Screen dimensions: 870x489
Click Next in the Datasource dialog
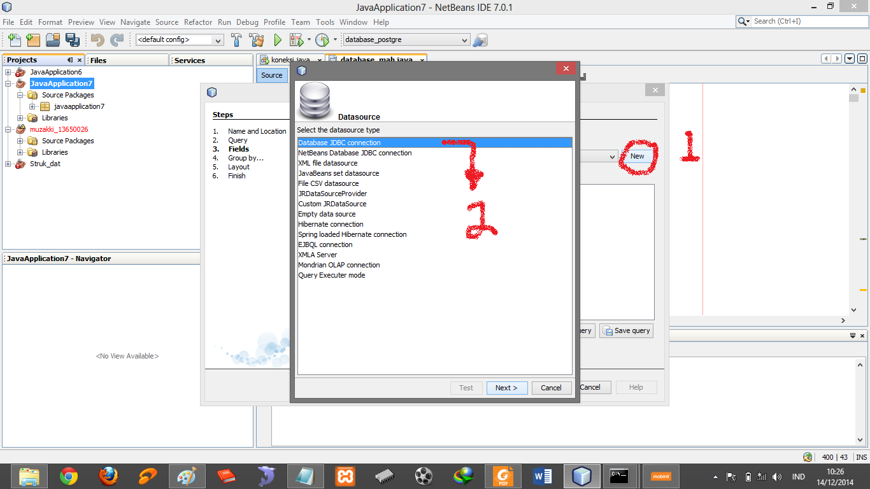point(507,388)
